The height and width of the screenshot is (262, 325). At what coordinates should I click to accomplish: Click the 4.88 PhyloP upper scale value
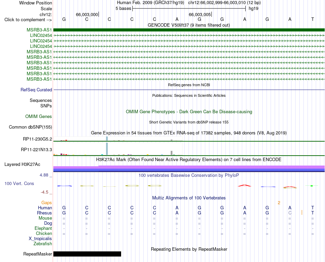click(x=44, y=175)
